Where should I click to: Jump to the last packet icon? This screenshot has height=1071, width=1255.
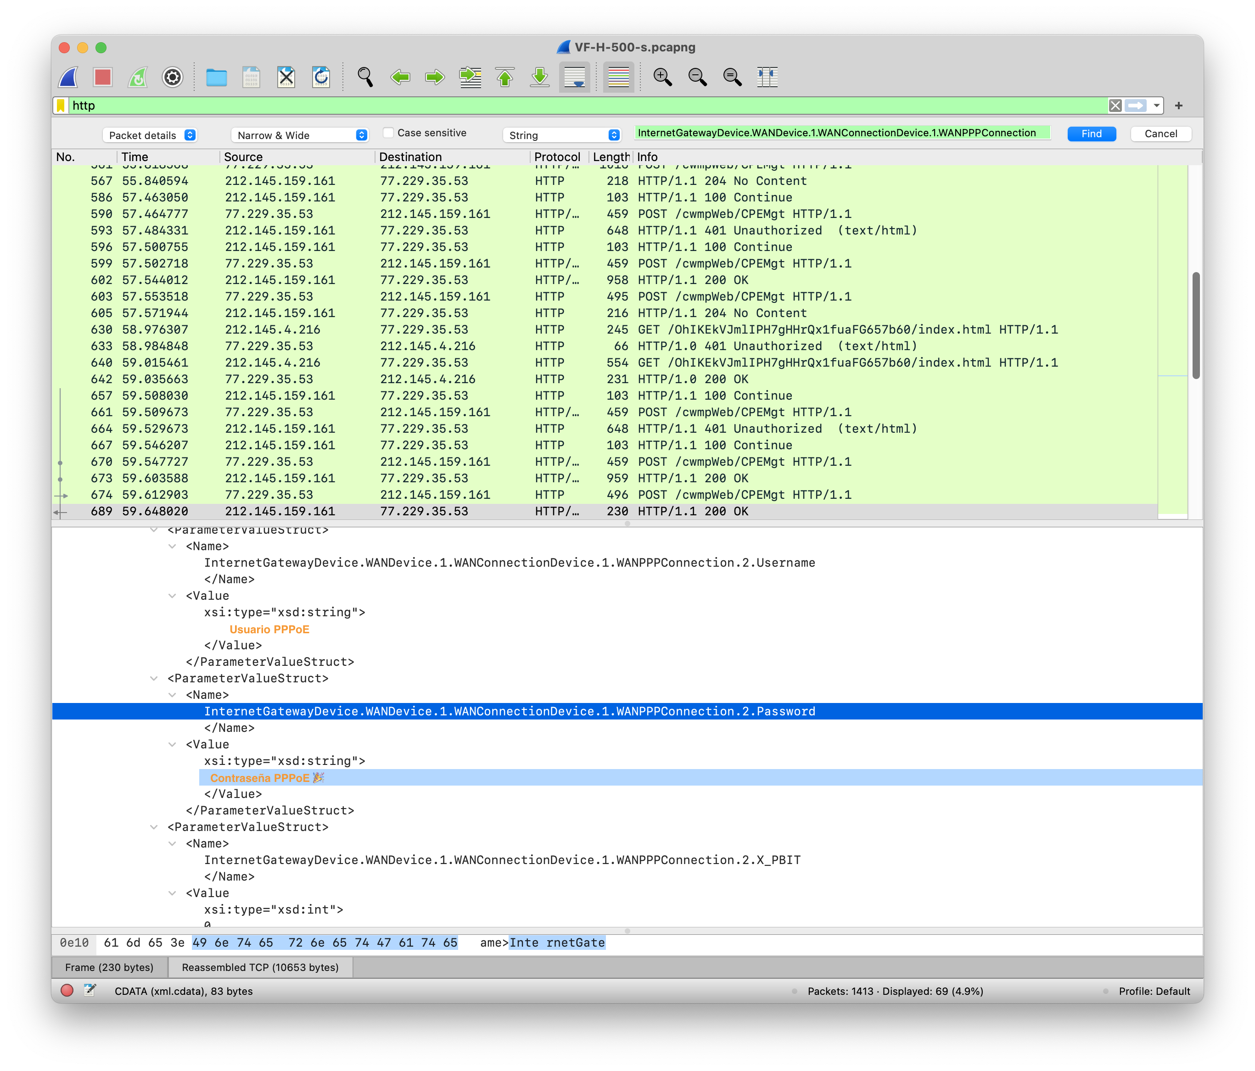[x=540, y=77]
